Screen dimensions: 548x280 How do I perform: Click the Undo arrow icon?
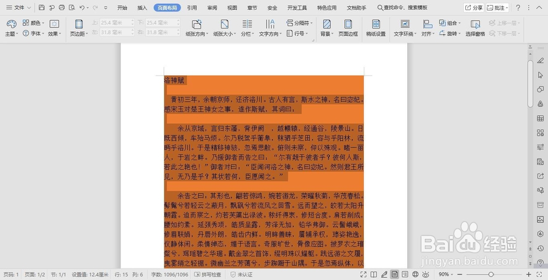[x=82, y=7]
